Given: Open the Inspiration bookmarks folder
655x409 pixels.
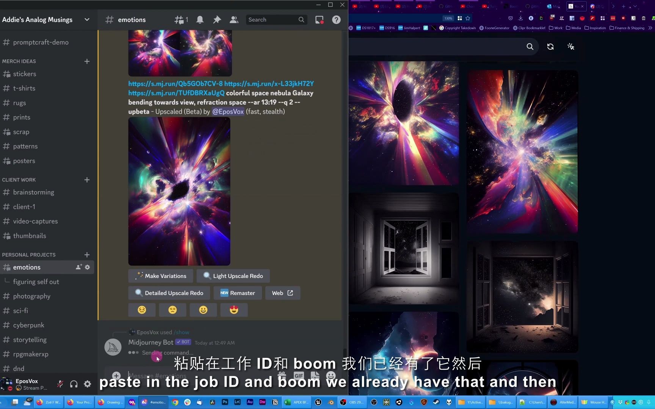Looking at the screenshot, I should point(595,28).
